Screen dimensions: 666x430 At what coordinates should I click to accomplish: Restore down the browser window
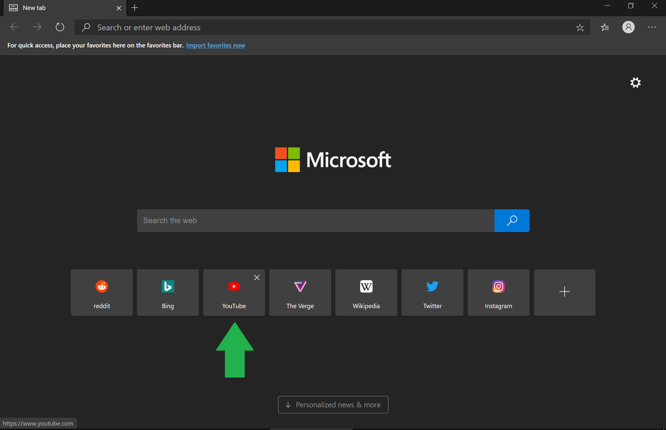click(631, 6)
